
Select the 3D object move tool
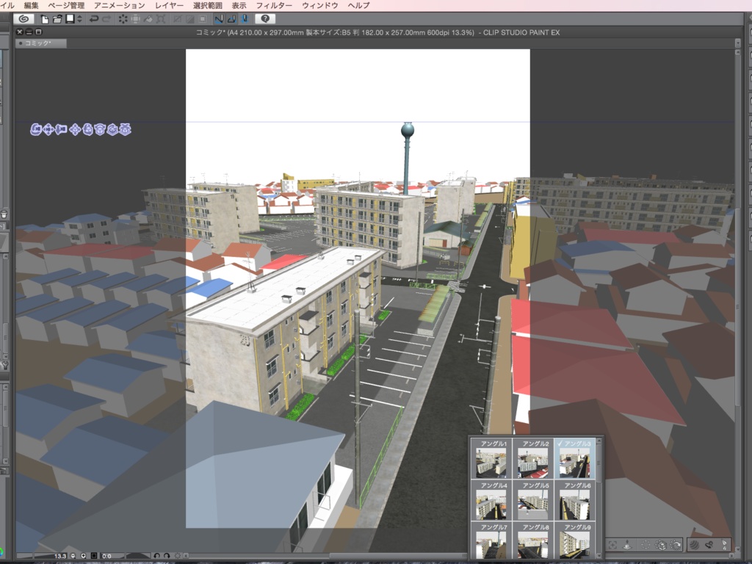click(x=73, y=131)
